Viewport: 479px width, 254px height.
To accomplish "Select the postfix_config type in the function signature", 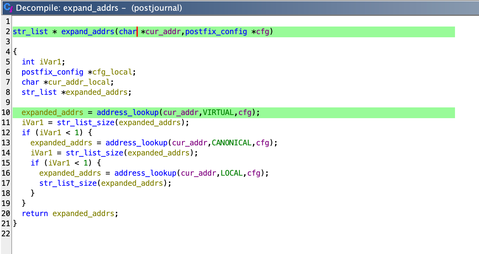I will coord(216,32).
